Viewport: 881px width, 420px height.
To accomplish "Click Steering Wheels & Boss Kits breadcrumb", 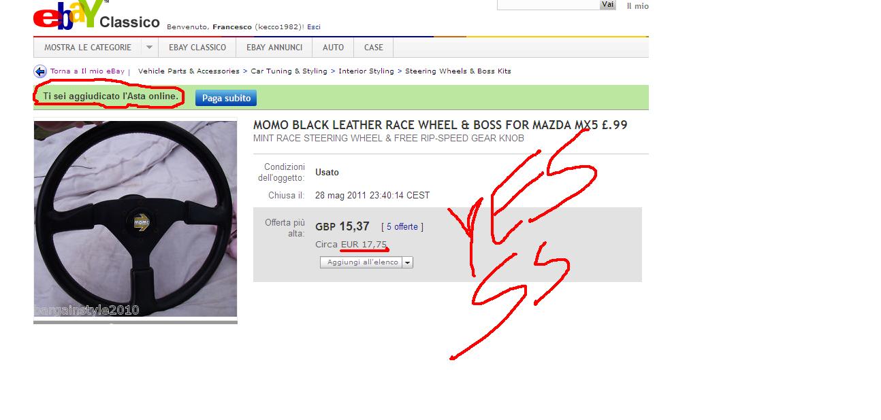I will 458,71.
